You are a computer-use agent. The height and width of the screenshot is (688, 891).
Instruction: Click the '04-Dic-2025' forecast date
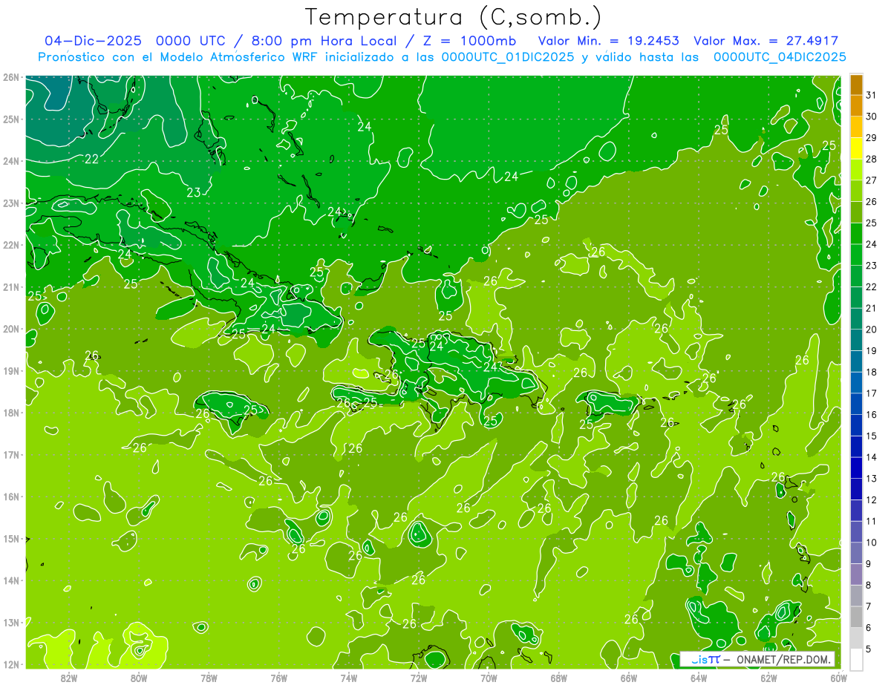(x=93, y=41)
